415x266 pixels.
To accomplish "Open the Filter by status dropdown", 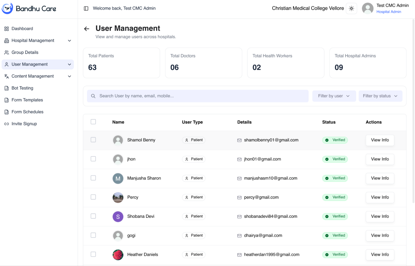I will click(380, 96).
